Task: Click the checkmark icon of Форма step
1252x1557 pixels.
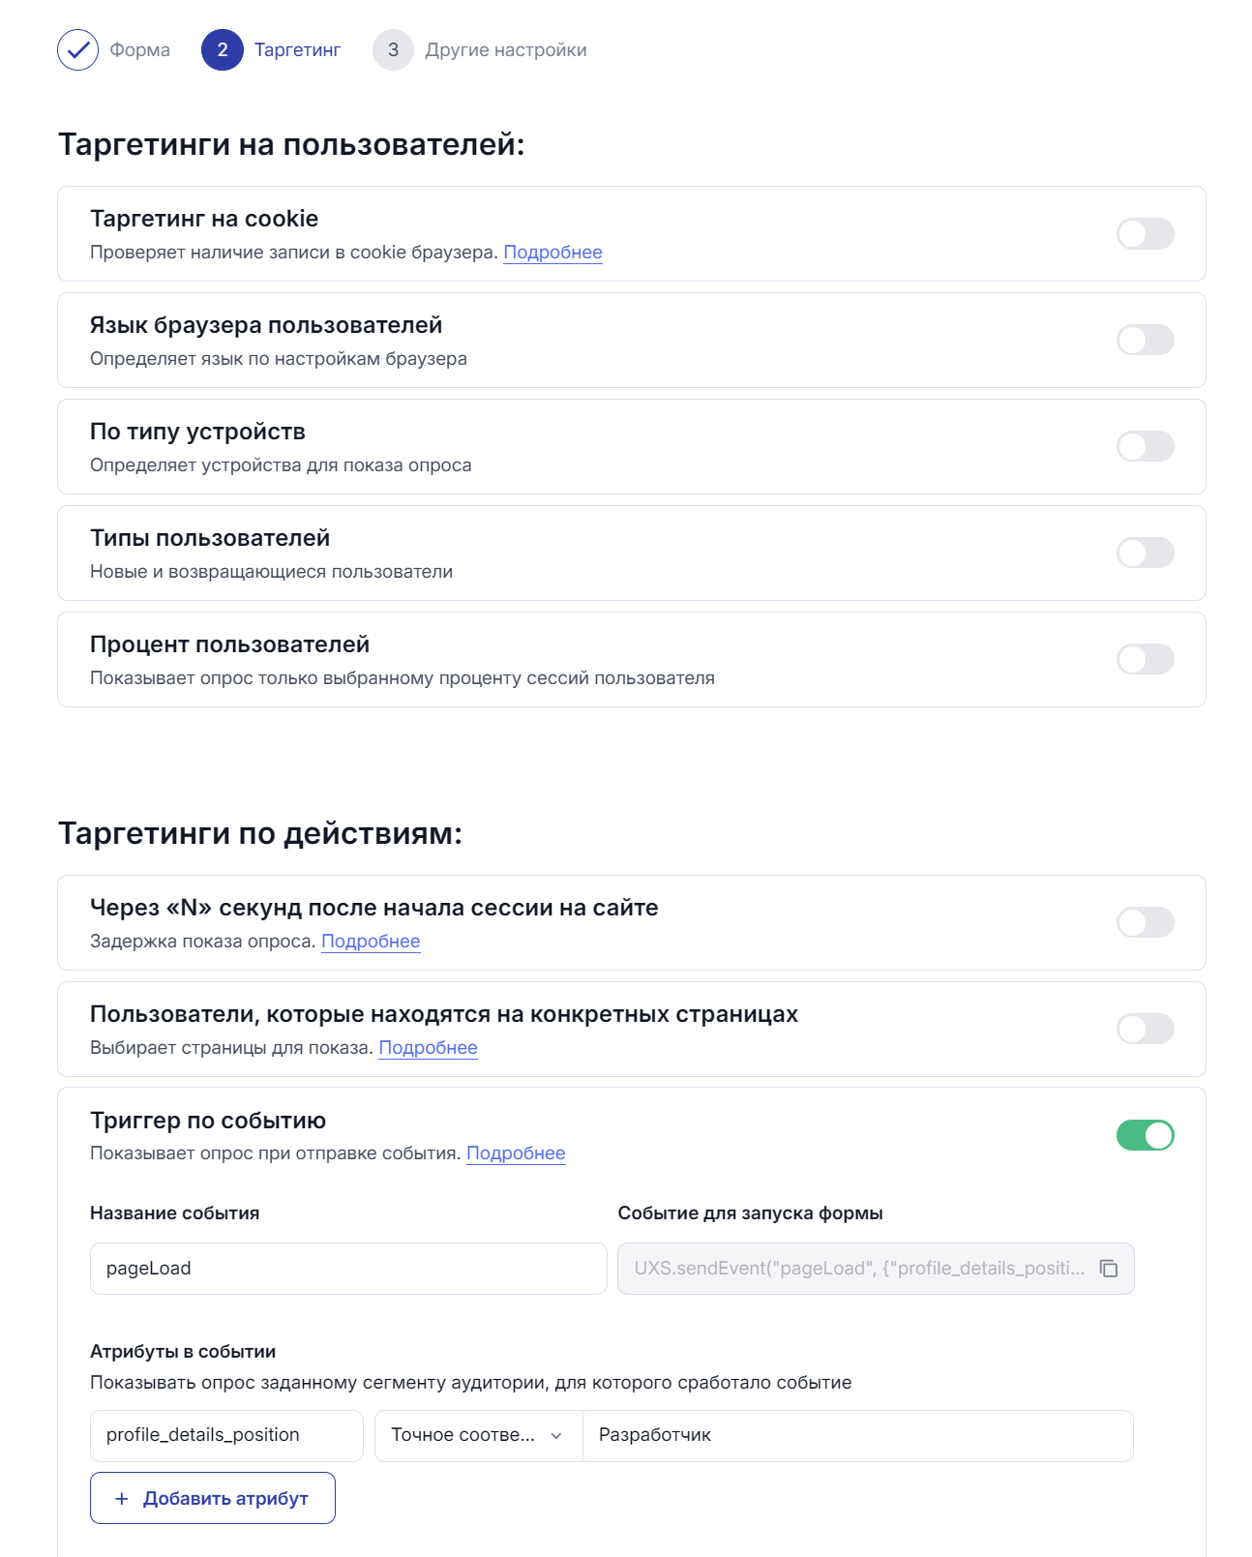Action: pyautogui.click(x=77, y=50)
